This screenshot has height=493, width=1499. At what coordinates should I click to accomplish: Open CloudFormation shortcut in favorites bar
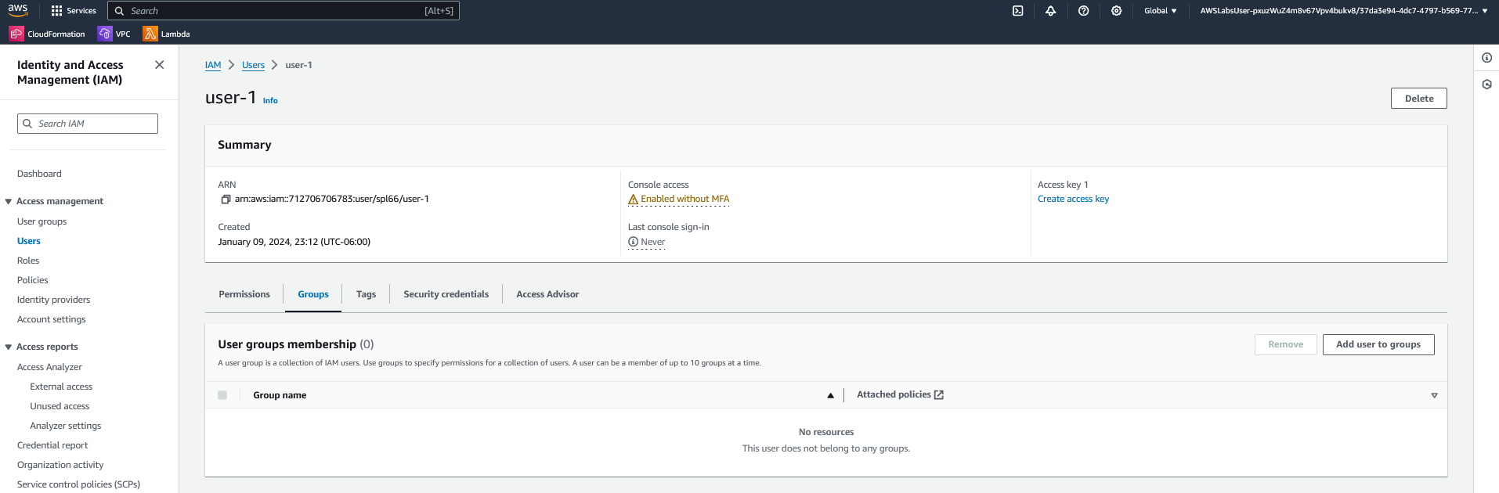click(47, 34)
